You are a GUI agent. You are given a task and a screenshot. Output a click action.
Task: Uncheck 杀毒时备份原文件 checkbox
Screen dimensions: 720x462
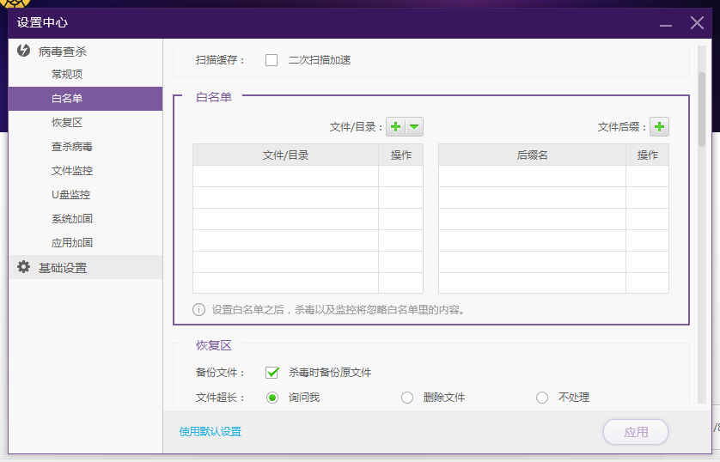pos(272,373)
